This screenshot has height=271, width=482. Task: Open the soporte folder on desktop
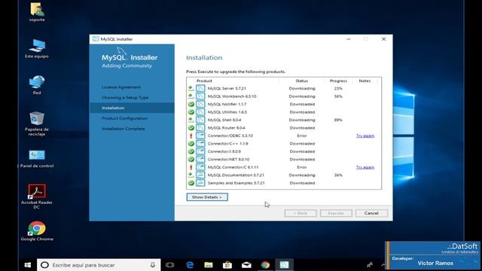pos(37,12)
